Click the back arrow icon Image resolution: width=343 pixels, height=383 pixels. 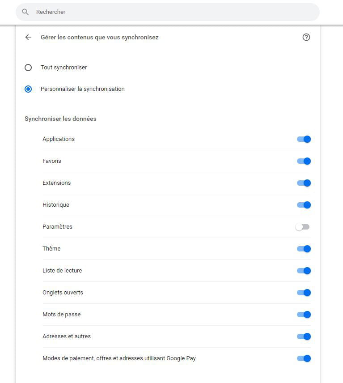click(x=28, y=37)
